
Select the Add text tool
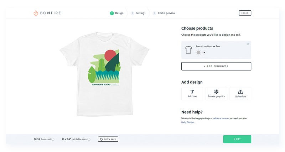coord(192,94)
